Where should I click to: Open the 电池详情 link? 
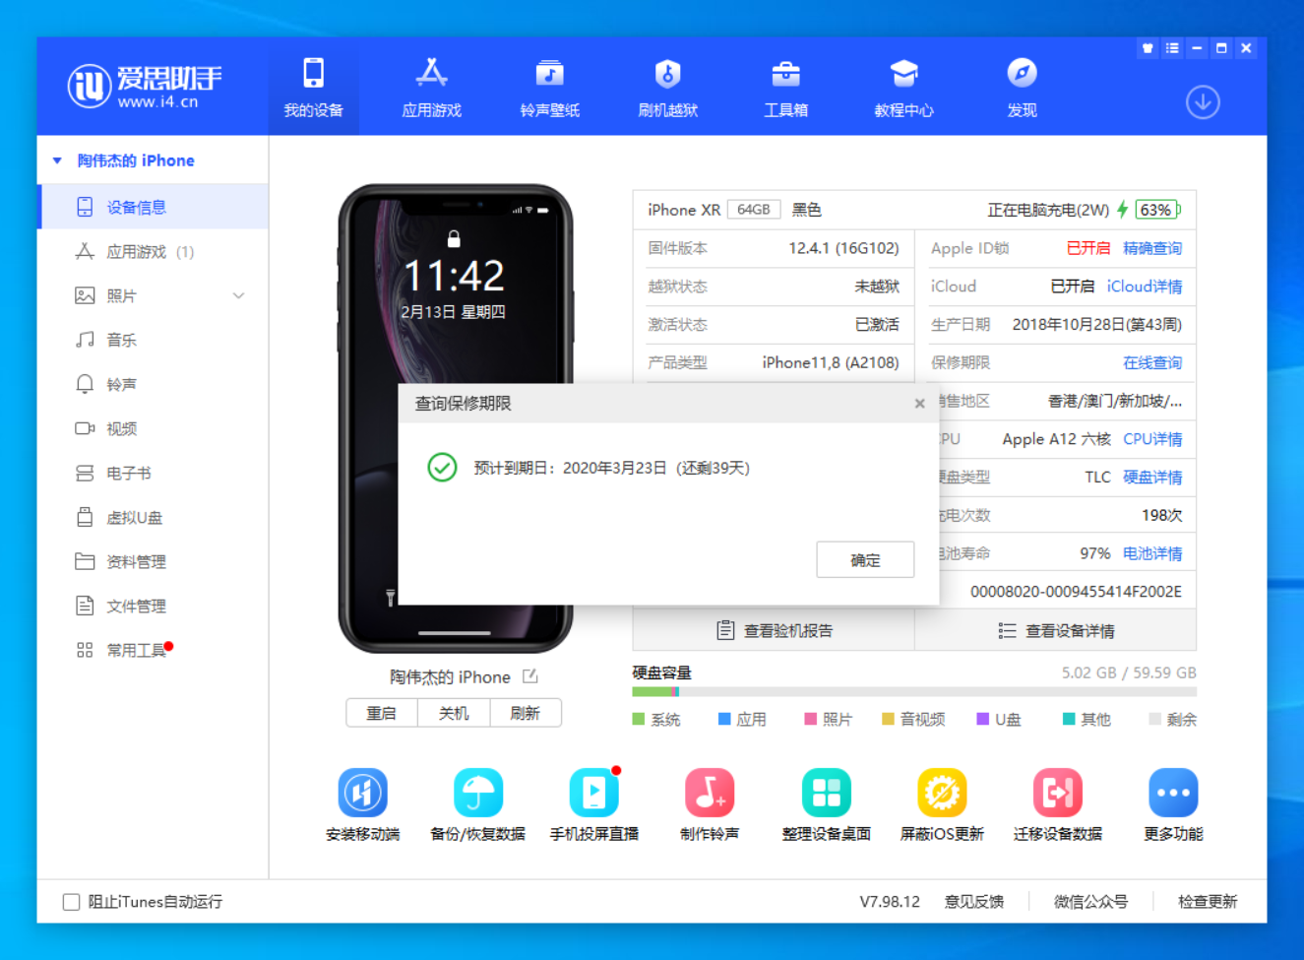coord(1152,553)
